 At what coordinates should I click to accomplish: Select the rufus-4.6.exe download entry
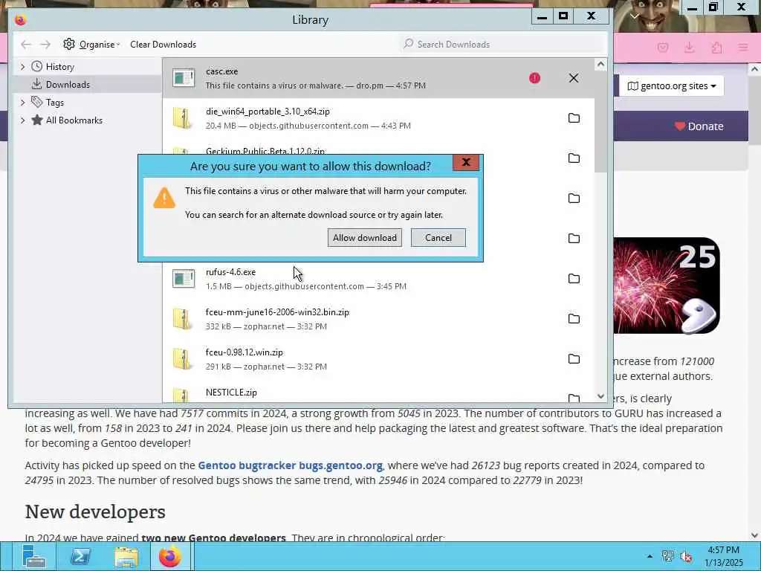tap(378, 279)
